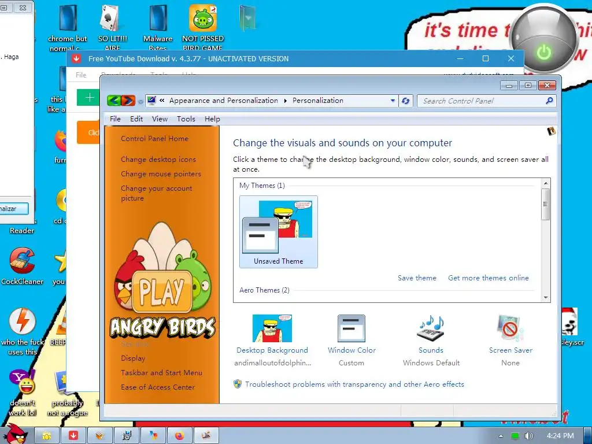The width and height of the screenshot is (592, 444).
Task: Open the yellow face taskbar icon
Action: pyautogui.click(x=47, y=436)
